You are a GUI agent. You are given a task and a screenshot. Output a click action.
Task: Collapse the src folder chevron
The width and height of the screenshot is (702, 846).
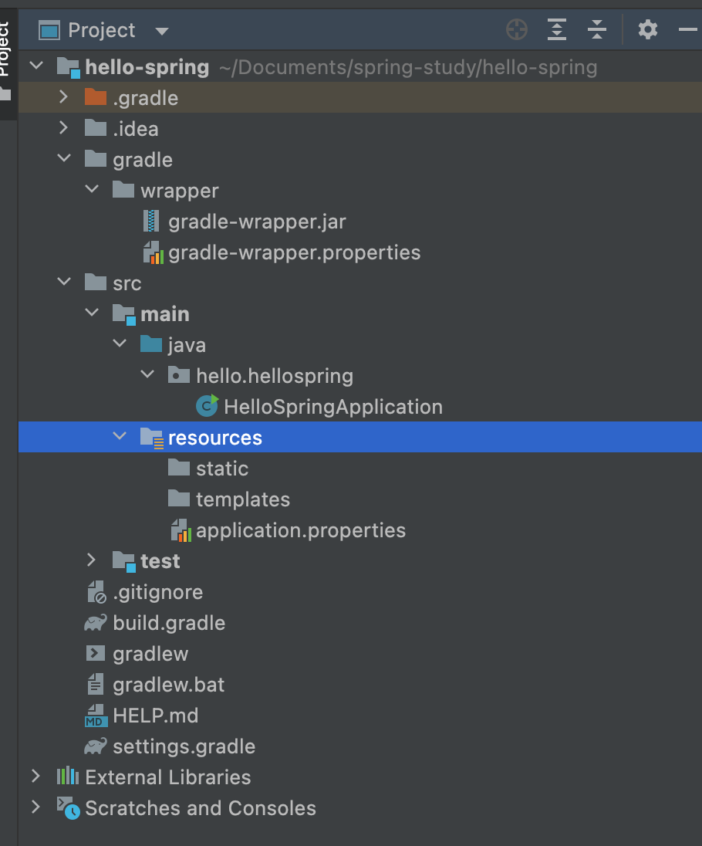pyautogui.click(x=63, y=281)
